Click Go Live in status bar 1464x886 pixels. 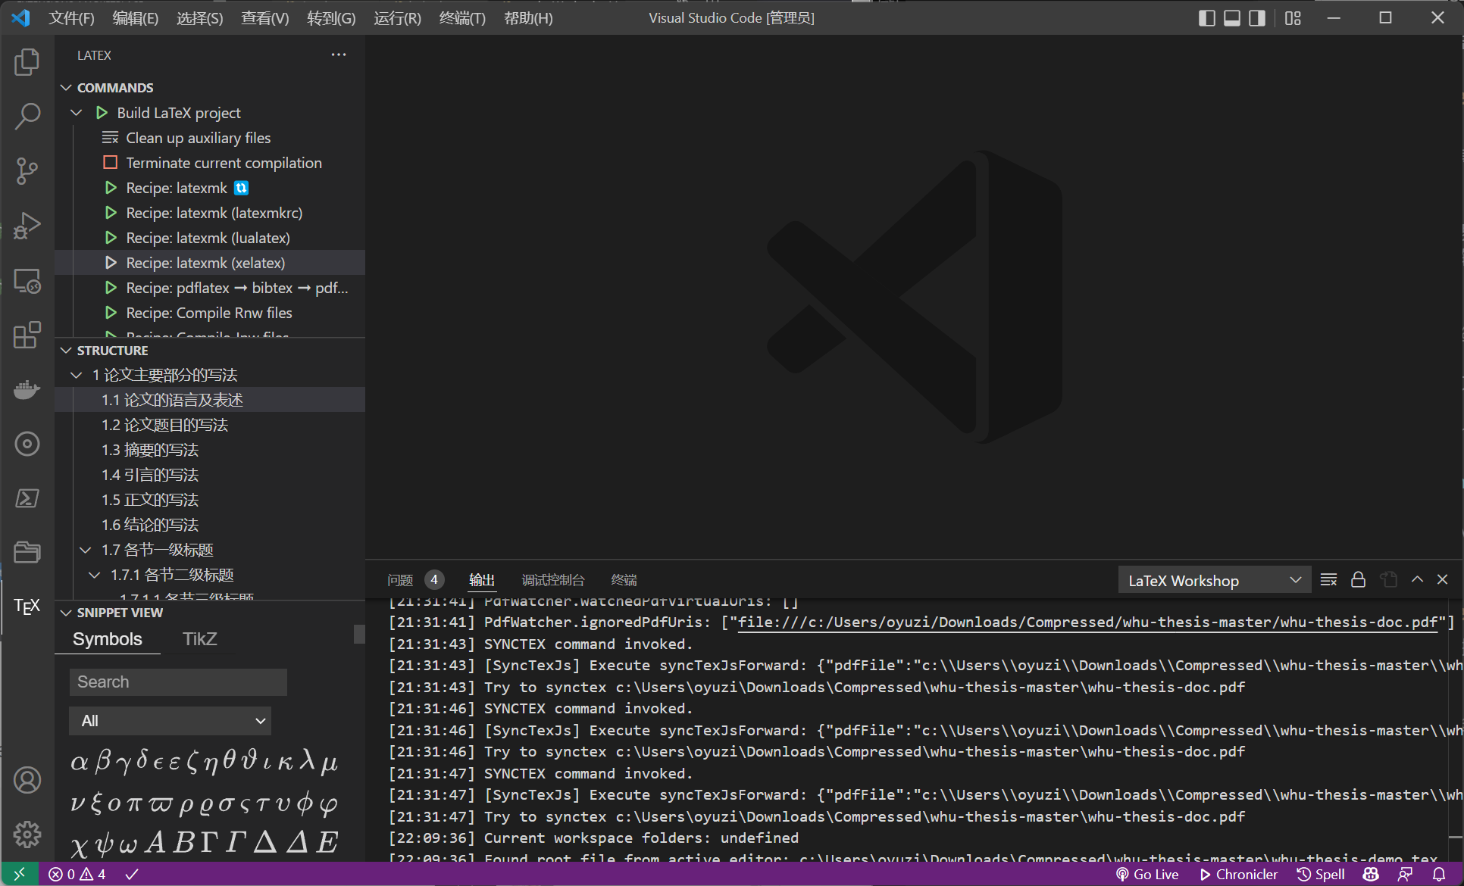coord(1146,874)
